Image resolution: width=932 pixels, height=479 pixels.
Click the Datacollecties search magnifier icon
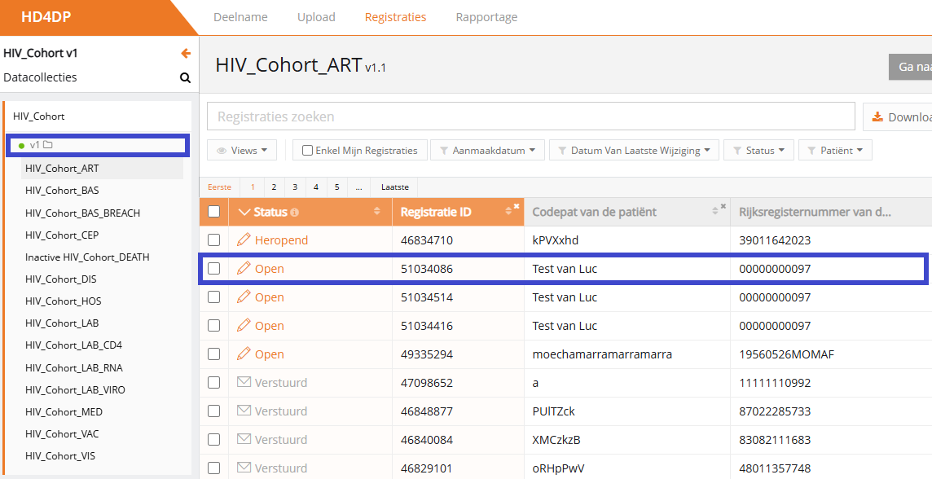tap(185, 78)
